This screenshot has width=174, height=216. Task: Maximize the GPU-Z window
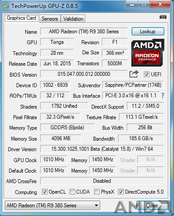tap(144, 4)
